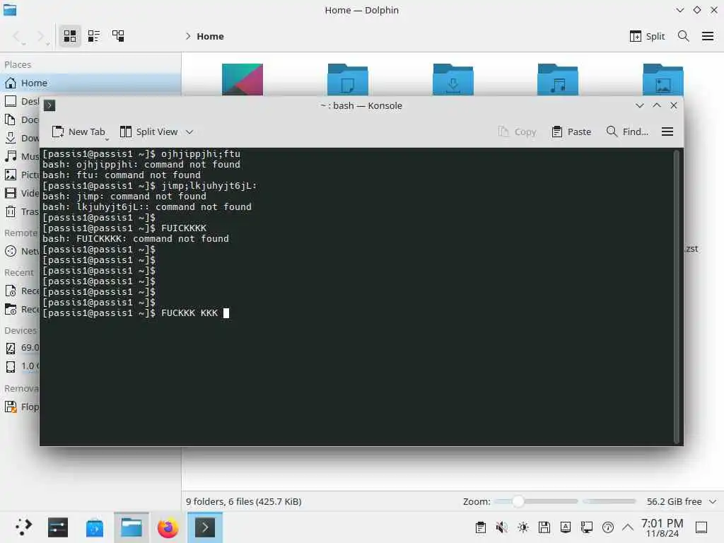
Task: Open network connections tray icon
Action: 587,527
